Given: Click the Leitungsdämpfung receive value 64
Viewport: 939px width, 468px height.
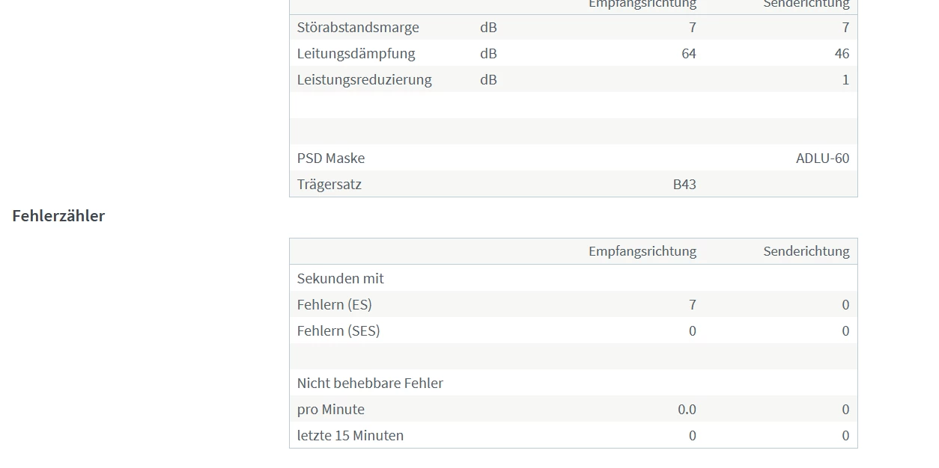Looking at the screenshot, I should point(689,54).
